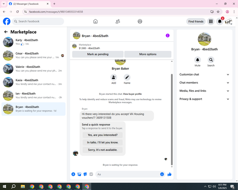This screenshot has width=238, height=190.
Task: Click the Add people icon under Bryan Baker
Action: tap(114, 77)
